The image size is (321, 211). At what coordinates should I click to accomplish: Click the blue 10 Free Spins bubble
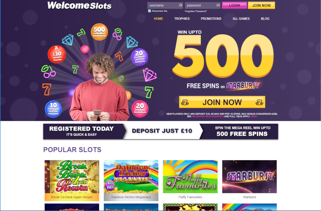[53, 109]
